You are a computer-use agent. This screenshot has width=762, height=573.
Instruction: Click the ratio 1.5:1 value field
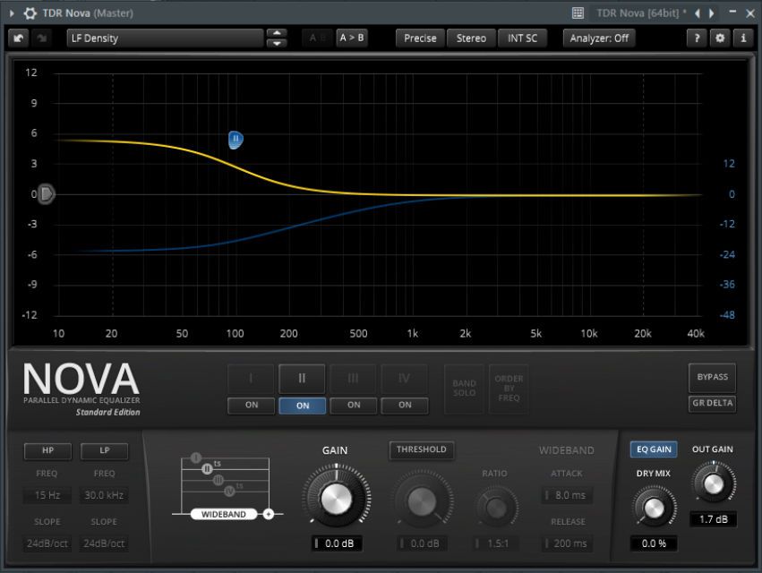click(495, 543)
